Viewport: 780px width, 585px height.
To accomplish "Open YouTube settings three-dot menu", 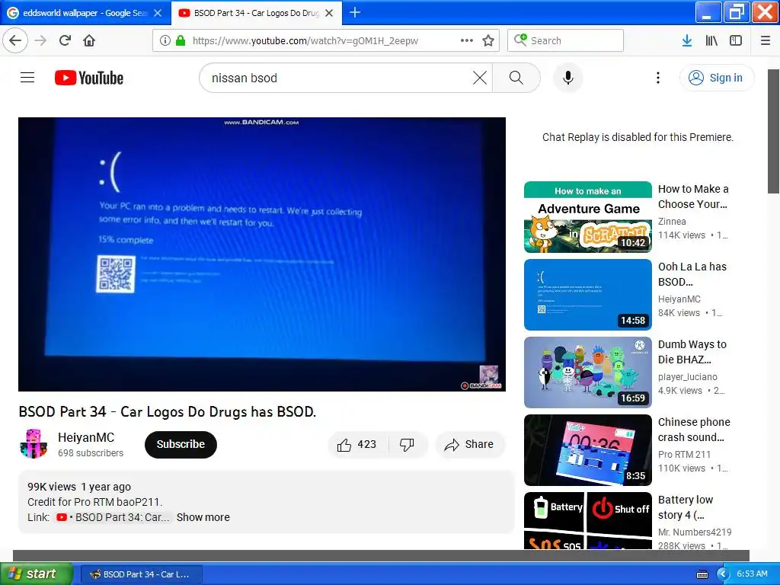I will [x=658, y=78].
